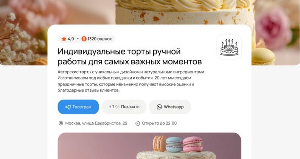Open the 1320 оценок reviews link

click(x=99, y=39)
